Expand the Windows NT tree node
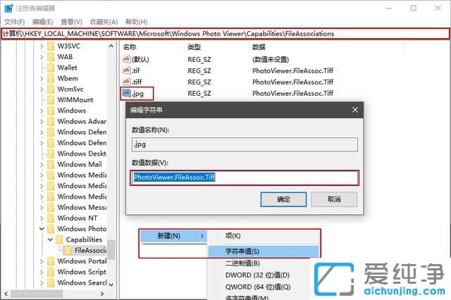 pos(42,218)
